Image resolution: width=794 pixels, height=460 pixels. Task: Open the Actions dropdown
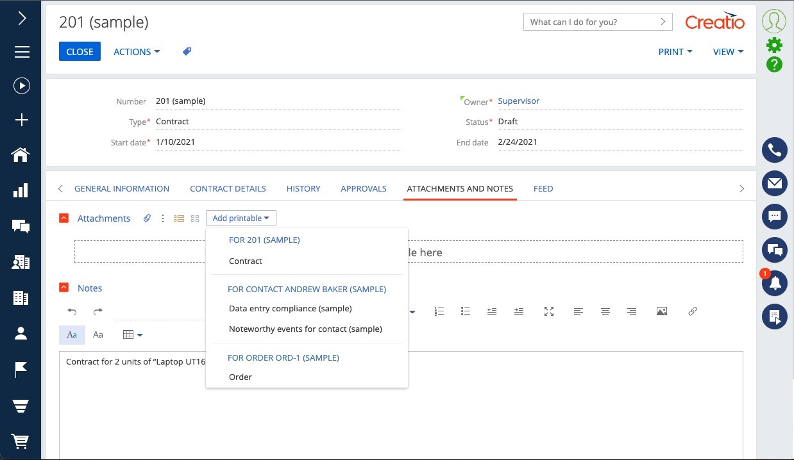[137, 52]
